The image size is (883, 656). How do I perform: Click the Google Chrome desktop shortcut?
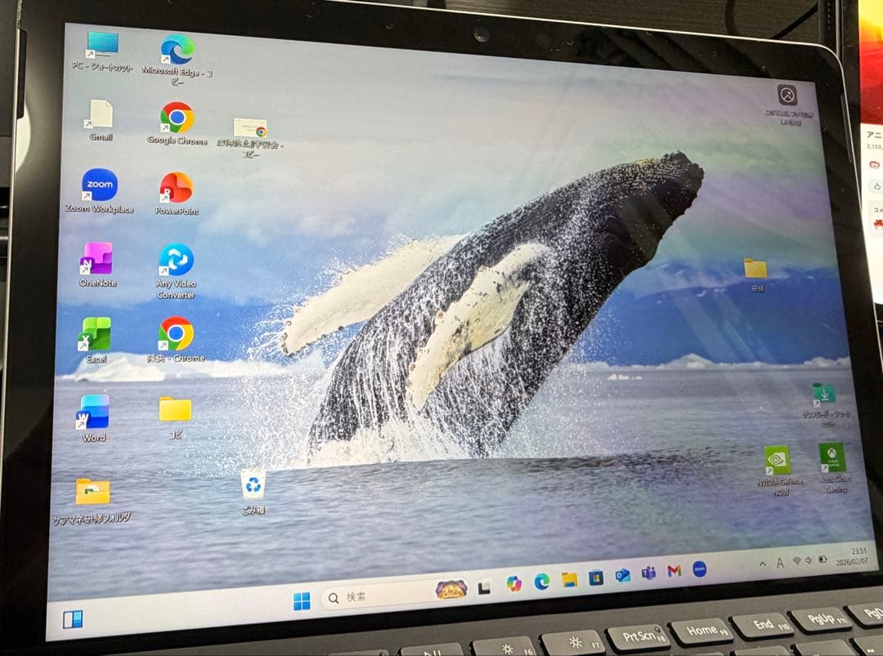coord(177,119)
